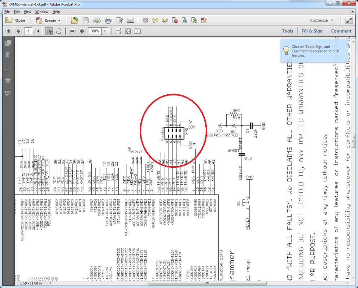Viewport: 358px width, 288px height.
Task: Click the envelope email icon
Action: click(131, 20)
